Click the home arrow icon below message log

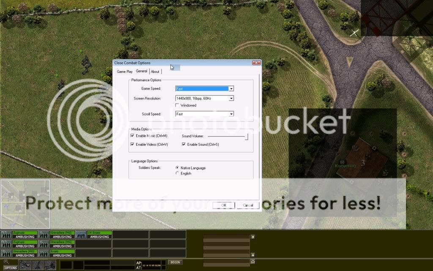click(x=253, y=262)
